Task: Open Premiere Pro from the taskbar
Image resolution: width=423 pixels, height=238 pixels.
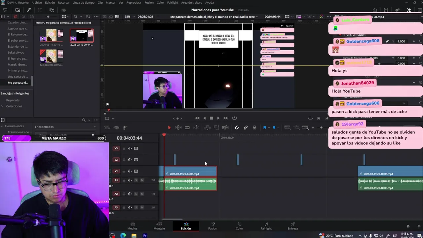Action: pyautogui.click(x=145, y=236)
